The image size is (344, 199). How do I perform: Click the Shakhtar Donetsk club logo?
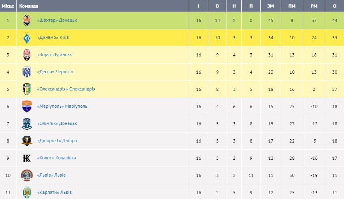point(27,20)
